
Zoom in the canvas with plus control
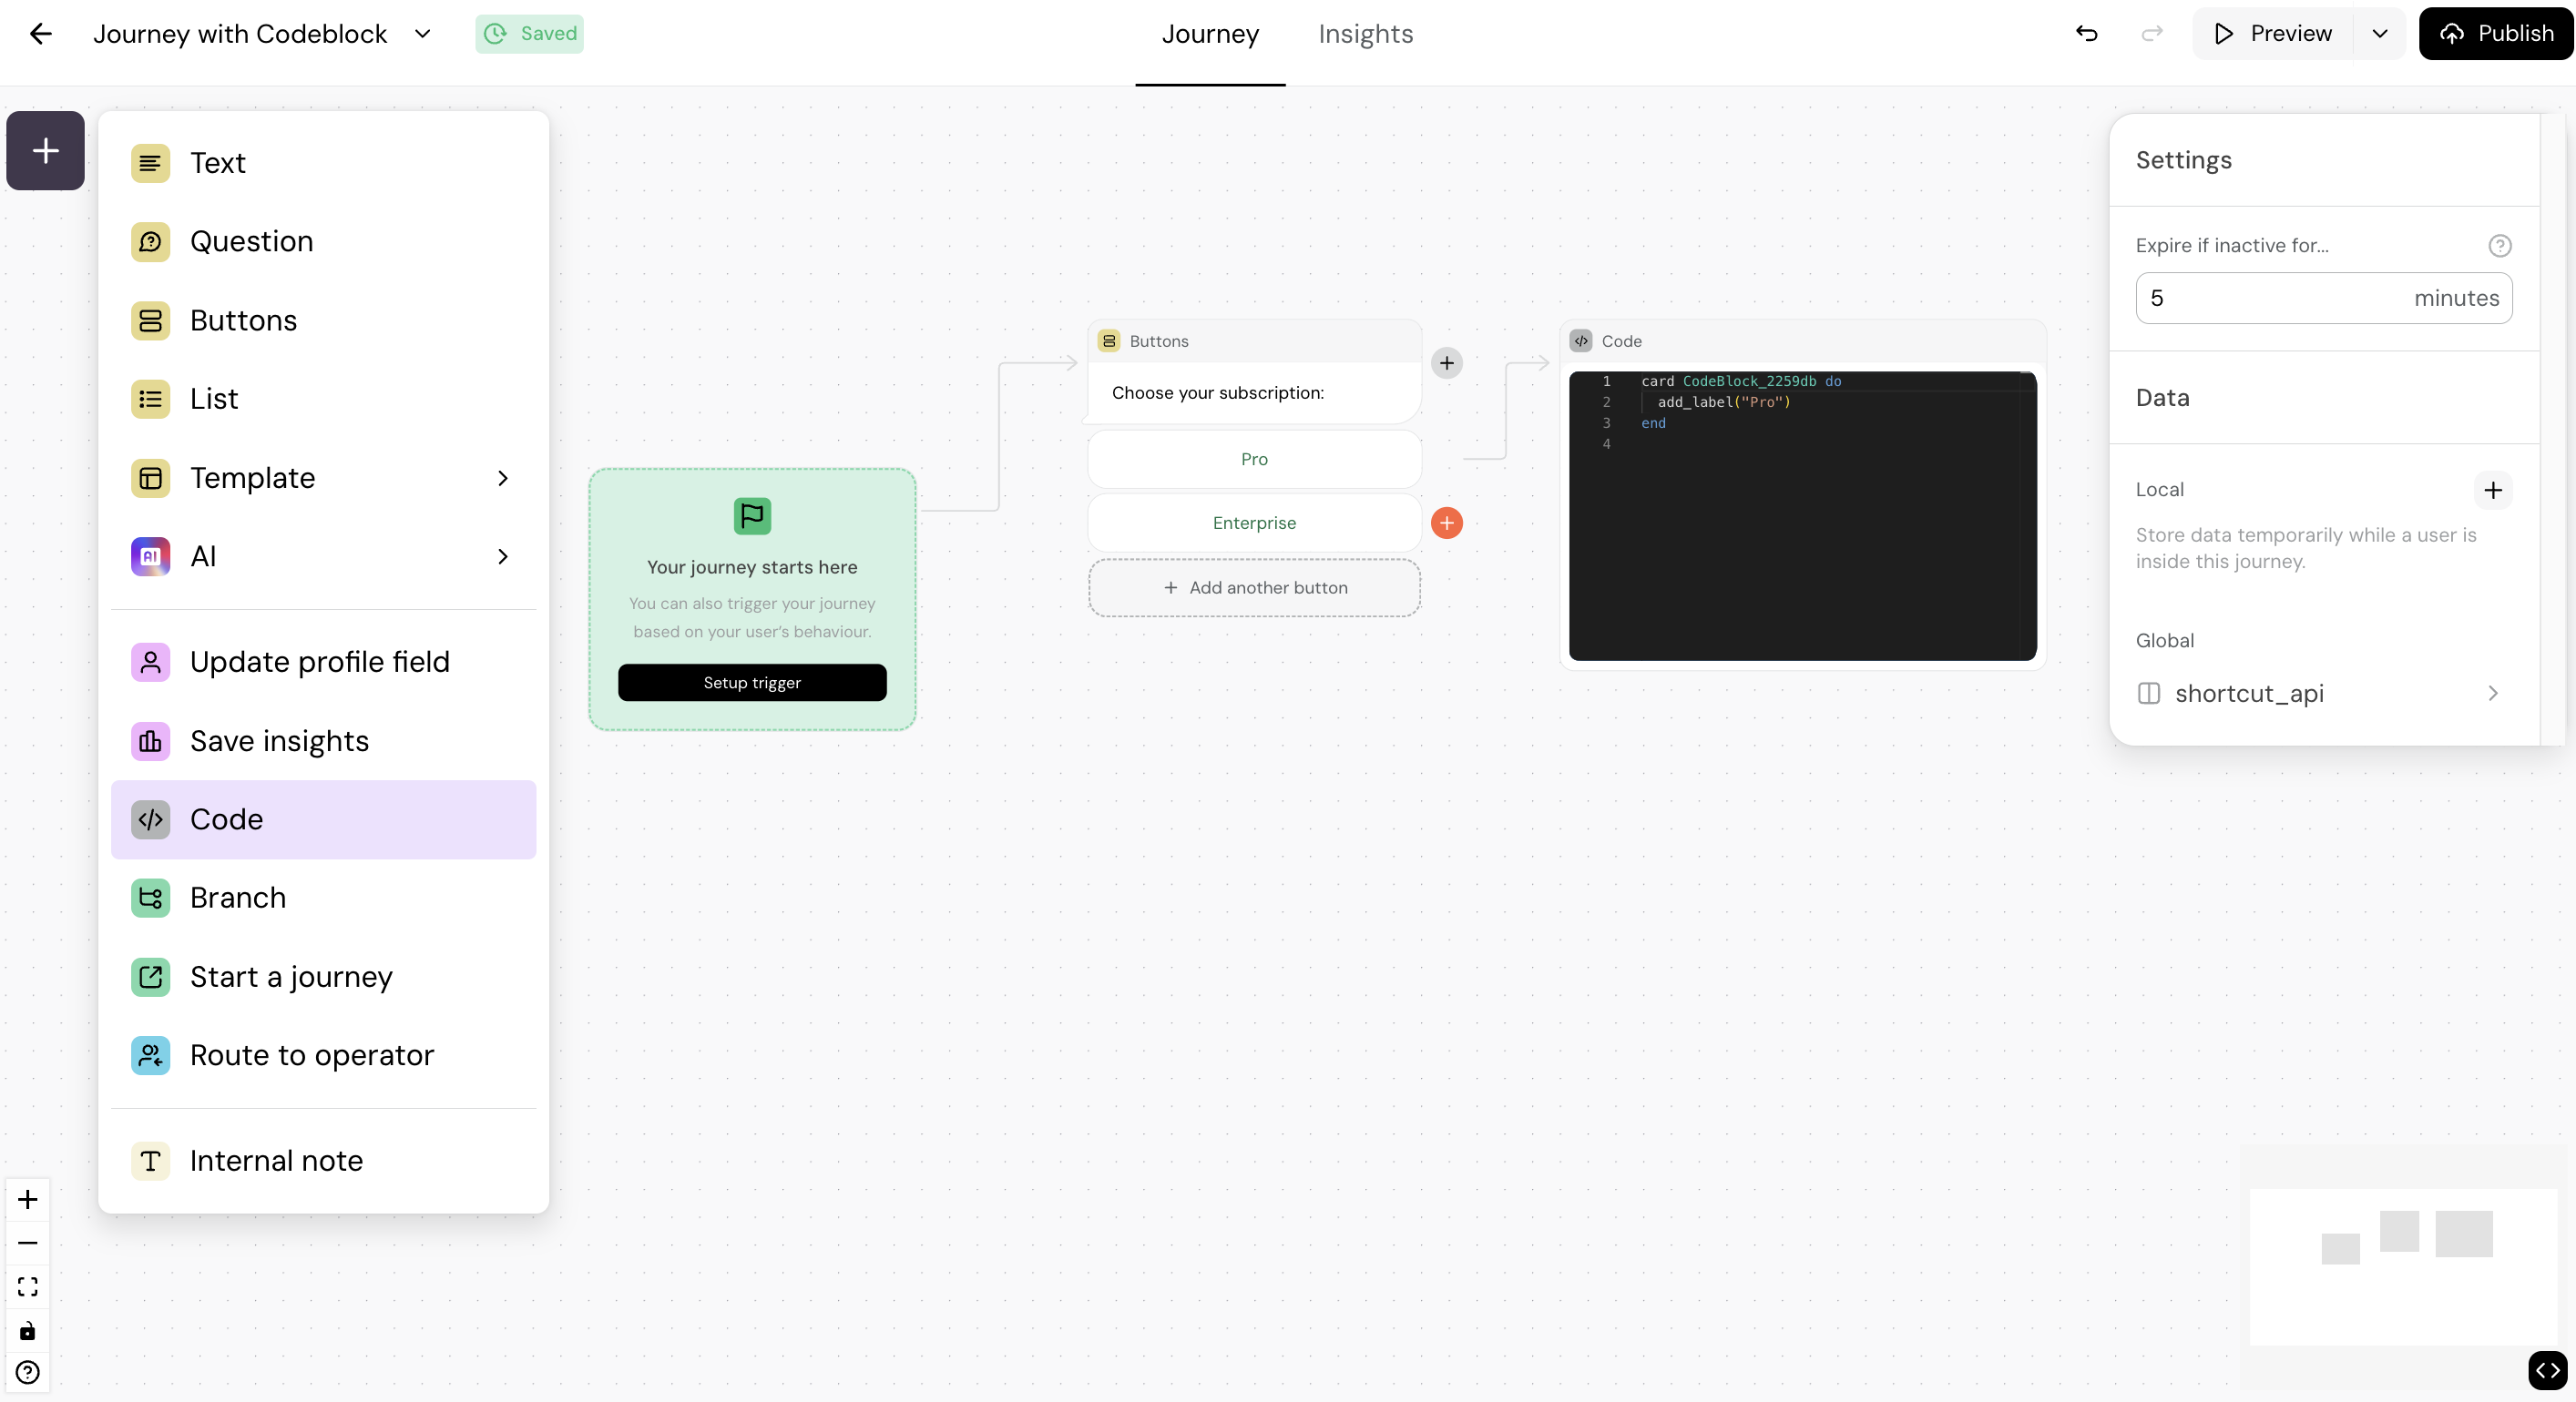28,1200
